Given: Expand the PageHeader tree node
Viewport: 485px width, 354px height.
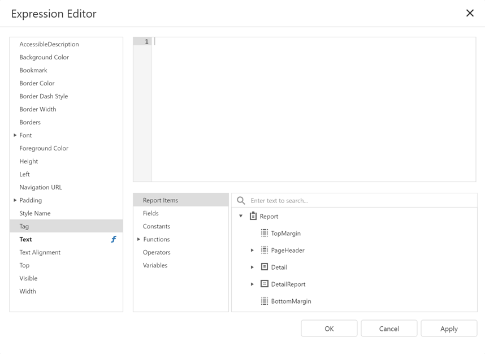Looking at the screenshot, I should (252, 250).
